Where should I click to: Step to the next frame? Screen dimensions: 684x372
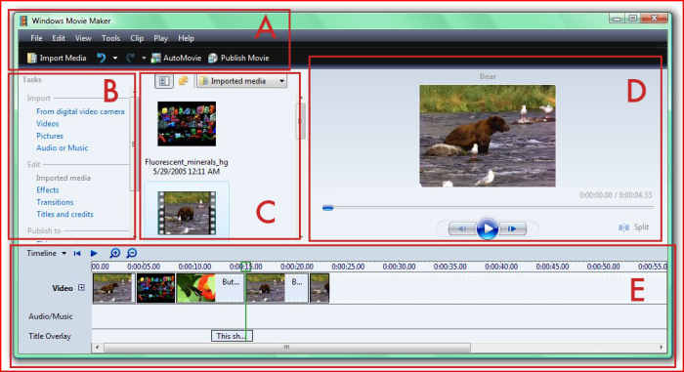point(512,228)
